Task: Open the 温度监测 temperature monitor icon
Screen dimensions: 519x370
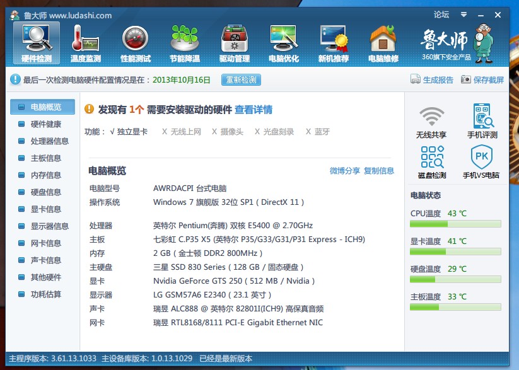Action: tap(85, 42)
